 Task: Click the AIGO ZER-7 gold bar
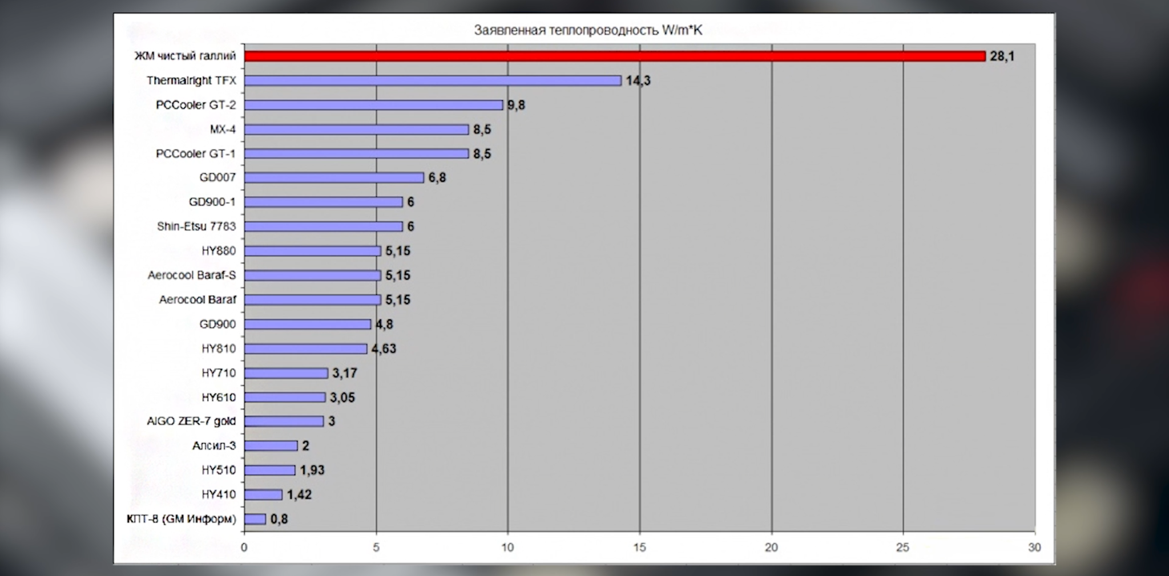tap(284, 421)
